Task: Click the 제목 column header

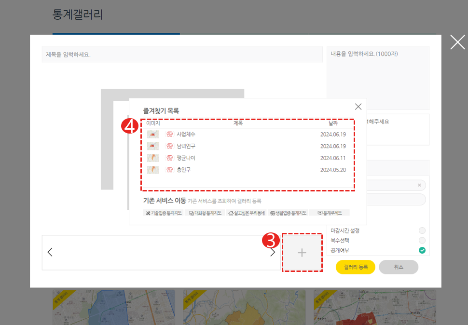Action: (x=239, y=123)
